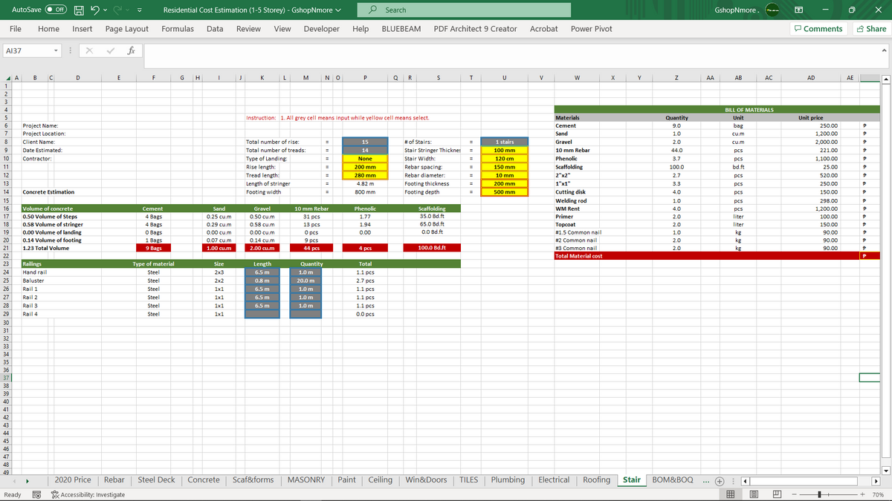Select the Rise length 200 mm cell
892x501 pixels.
click(x=365, y=167)
